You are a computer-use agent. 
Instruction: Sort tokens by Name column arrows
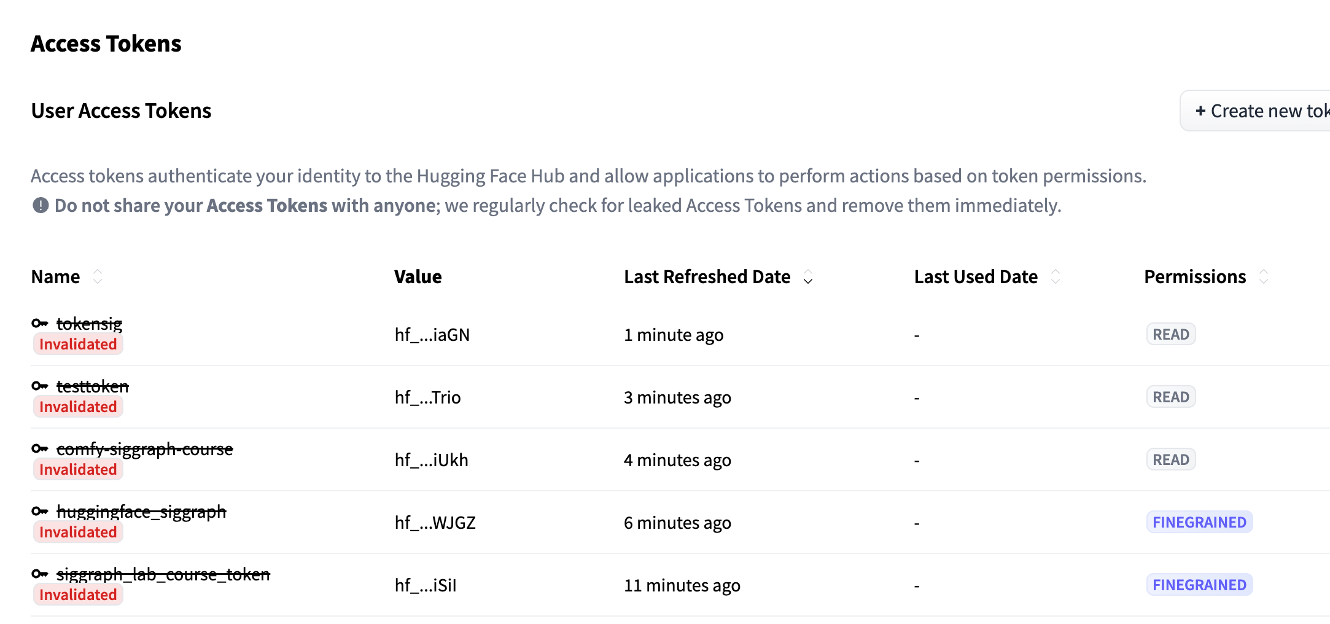pyautogui.click(x=98, y=276)
